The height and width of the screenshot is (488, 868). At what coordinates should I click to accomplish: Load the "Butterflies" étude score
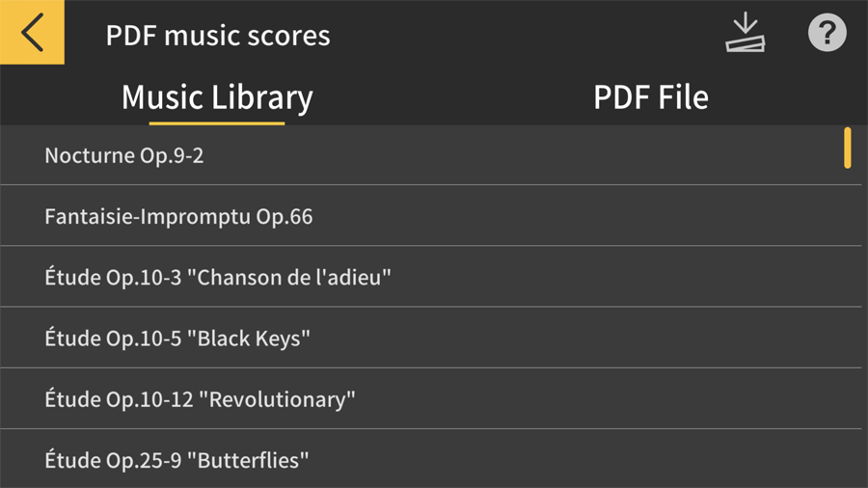click(424, 460)
